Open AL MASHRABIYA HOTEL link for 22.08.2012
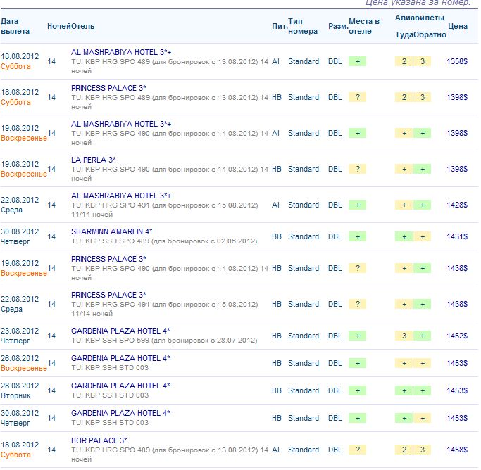481x470 pixels. click(121, 196)
